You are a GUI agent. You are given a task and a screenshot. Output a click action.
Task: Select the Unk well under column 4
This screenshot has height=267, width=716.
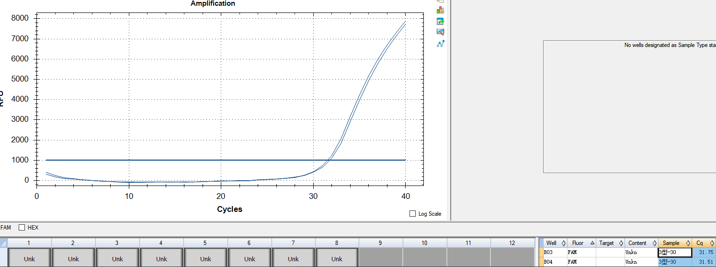(x=161, y=258)
